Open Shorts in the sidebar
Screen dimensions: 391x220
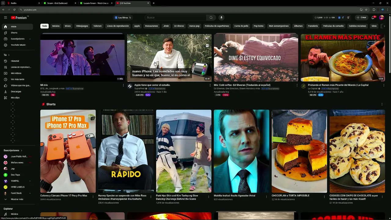[17, 33]
